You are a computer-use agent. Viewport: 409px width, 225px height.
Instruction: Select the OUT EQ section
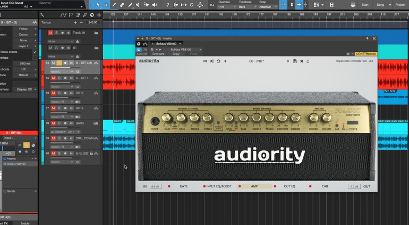(289, 186)
